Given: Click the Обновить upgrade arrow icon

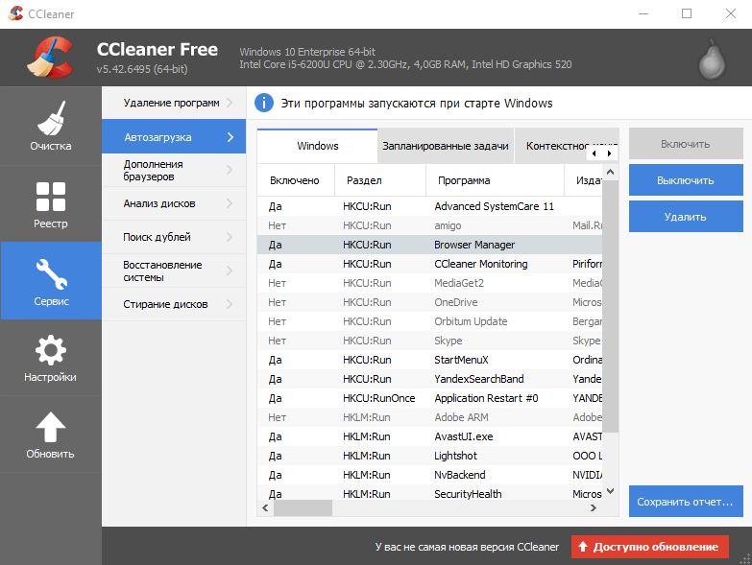Looking at the screenshot, I should click(x=51, y=427).
